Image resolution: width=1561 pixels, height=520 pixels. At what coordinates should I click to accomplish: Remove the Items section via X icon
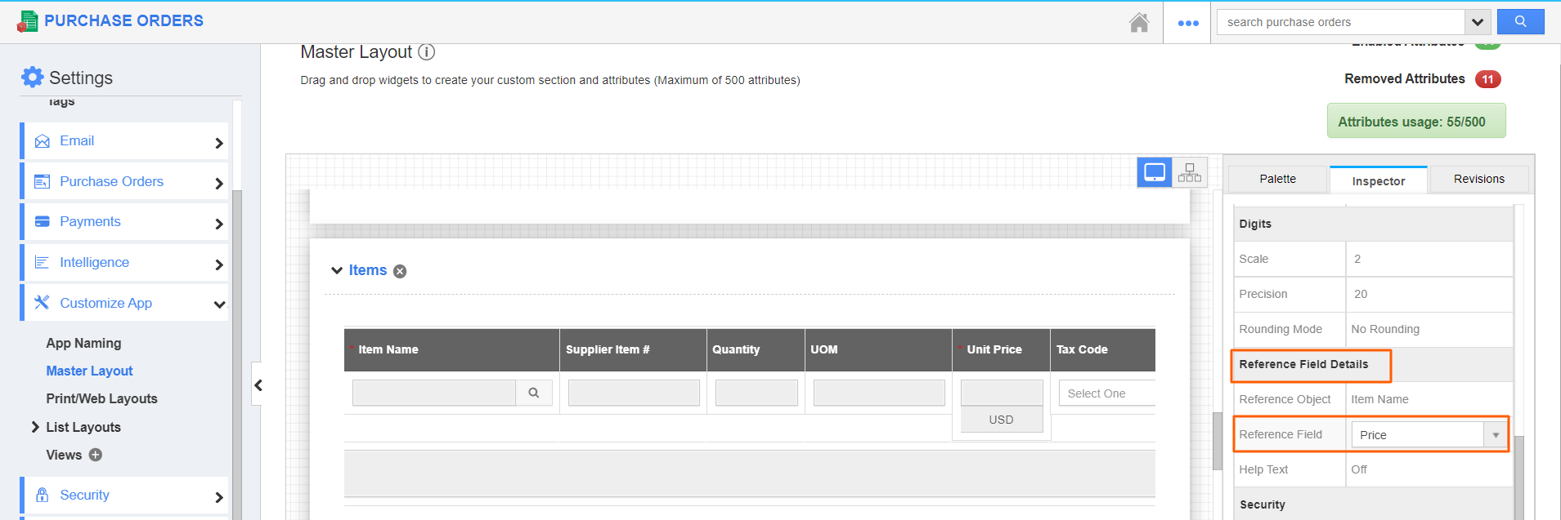[400, 272]
